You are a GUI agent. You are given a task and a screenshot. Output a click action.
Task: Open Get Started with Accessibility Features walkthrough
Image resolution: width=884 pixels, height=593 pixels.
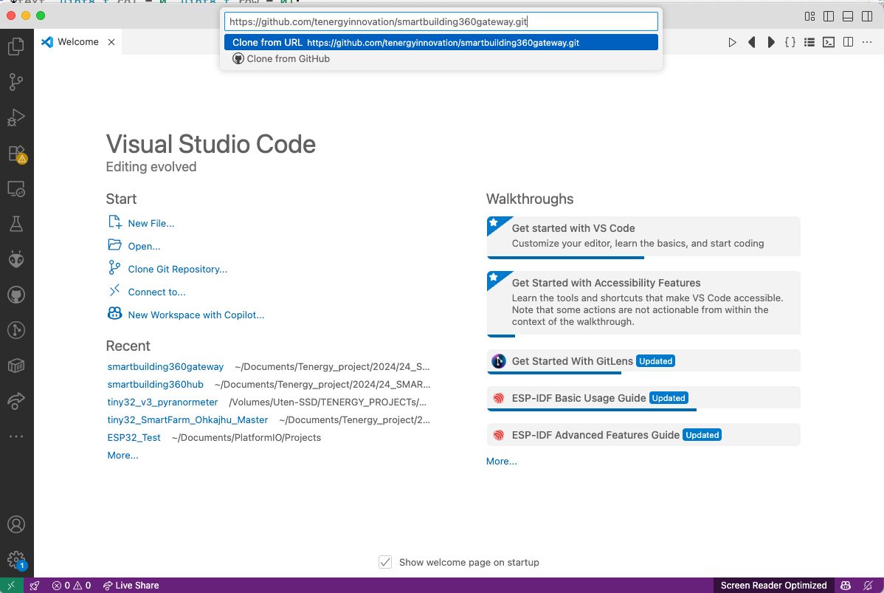pyautogui.click(x=643, y=303)
